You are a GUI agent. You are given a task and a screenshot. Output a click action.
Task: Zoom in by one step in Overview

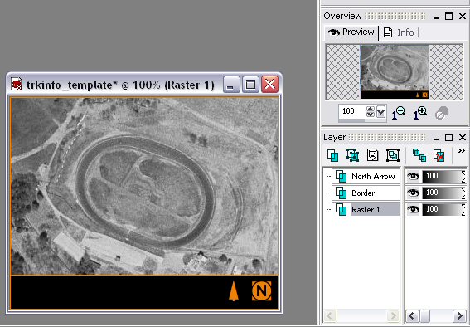420,113
